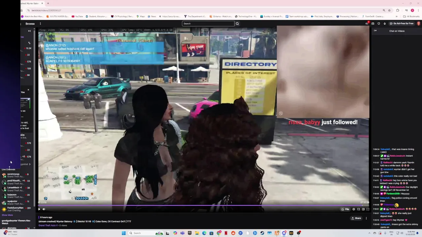
Task: Open the Grand Theft Auto V category link
Action: pyautogui.click(x=48, y=225)
